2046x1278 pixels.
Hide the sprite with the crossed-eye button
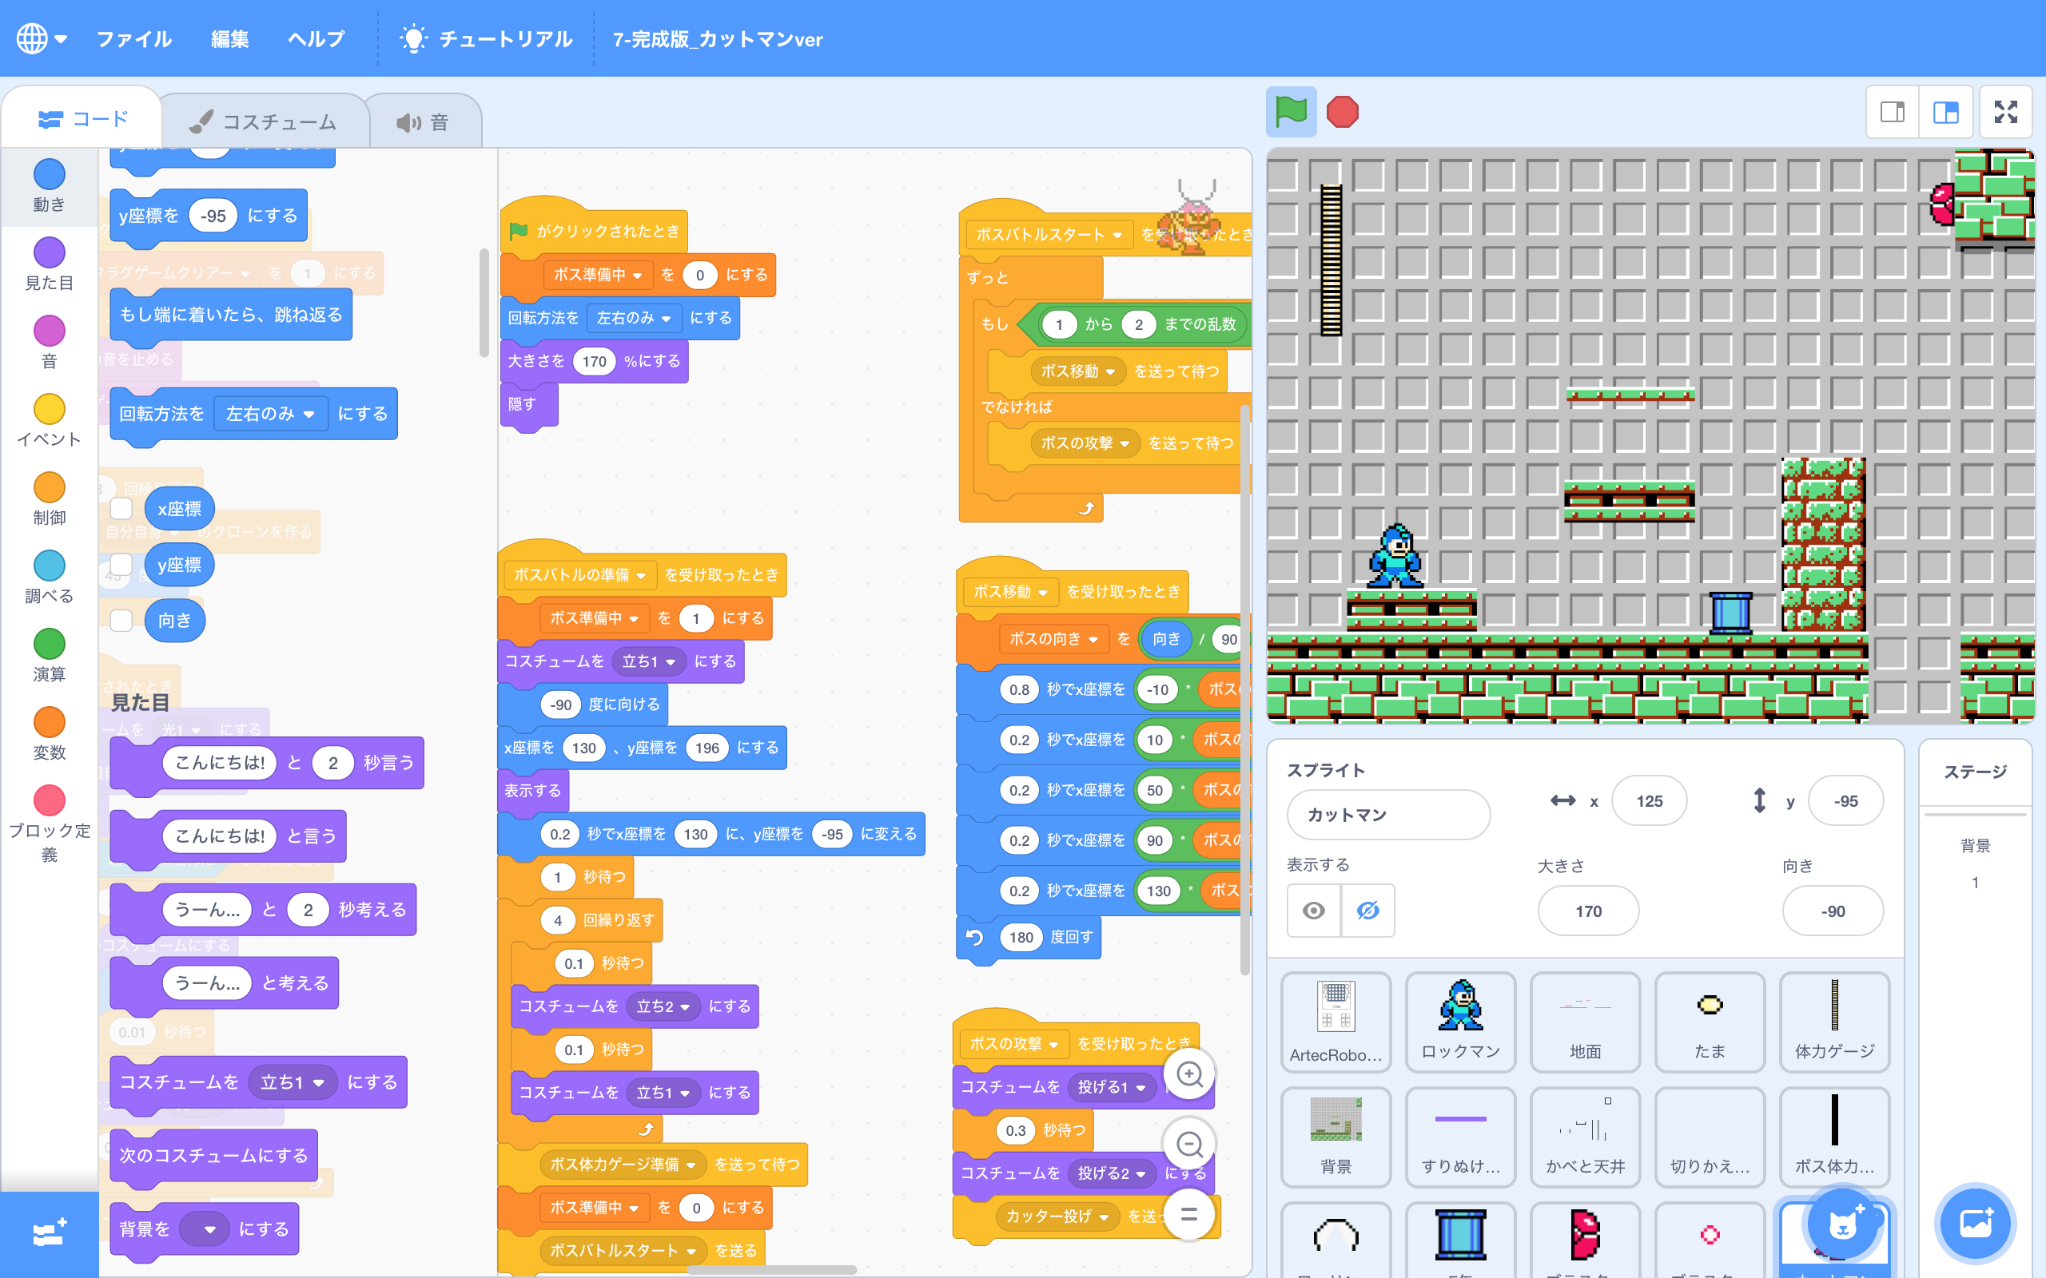coord(1368,911)
